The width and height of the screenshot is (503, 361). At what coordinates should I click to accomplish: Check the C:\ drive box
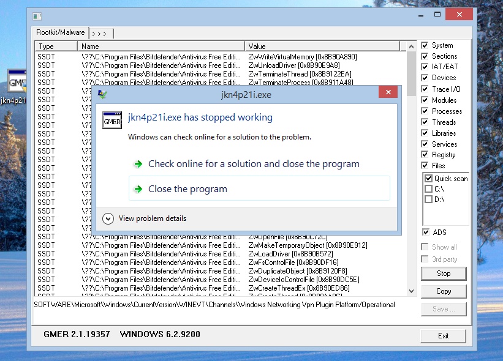428,188
